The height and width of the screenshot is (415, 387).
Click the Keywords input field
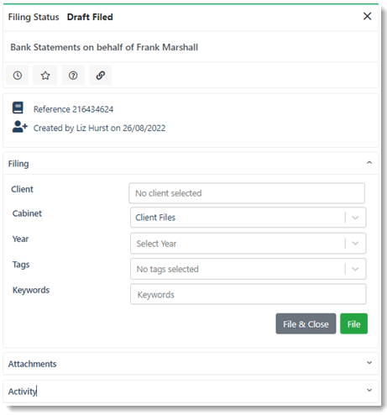248,294
